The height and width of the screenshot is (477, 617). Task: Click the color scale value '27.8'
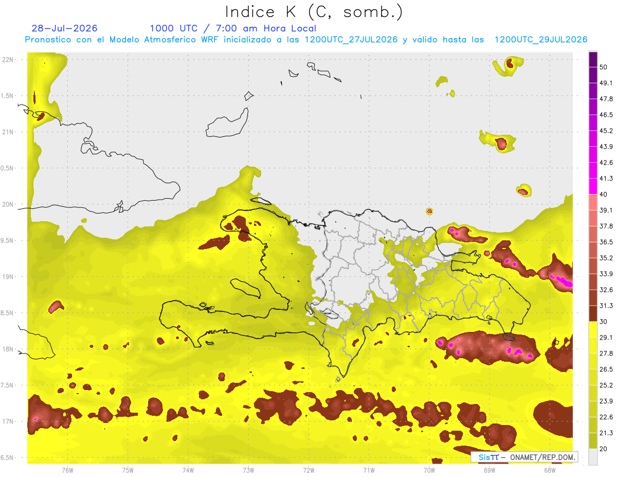coord(606,354)
